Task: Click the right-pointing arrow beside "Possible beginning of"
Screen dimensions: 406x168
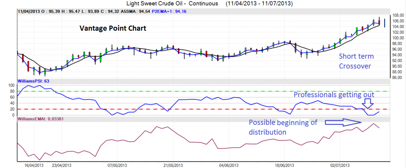Action: click(343, 122)
